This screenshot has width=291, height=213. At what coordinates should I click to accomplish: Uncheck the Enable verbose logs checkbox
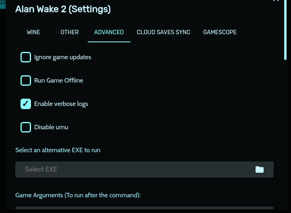point(26,104)
